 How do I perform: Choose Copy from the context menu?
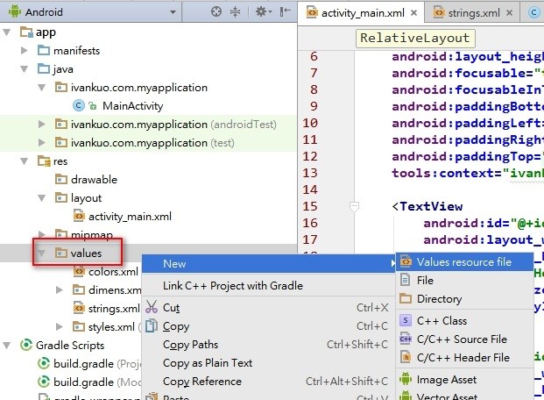(176, 326)
